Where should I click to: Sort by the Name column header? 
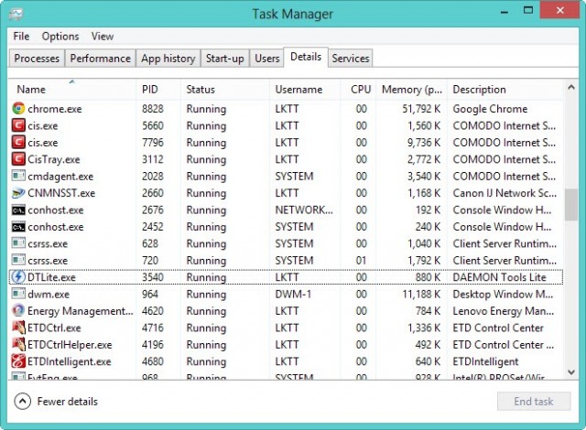[x=72, y=90]
